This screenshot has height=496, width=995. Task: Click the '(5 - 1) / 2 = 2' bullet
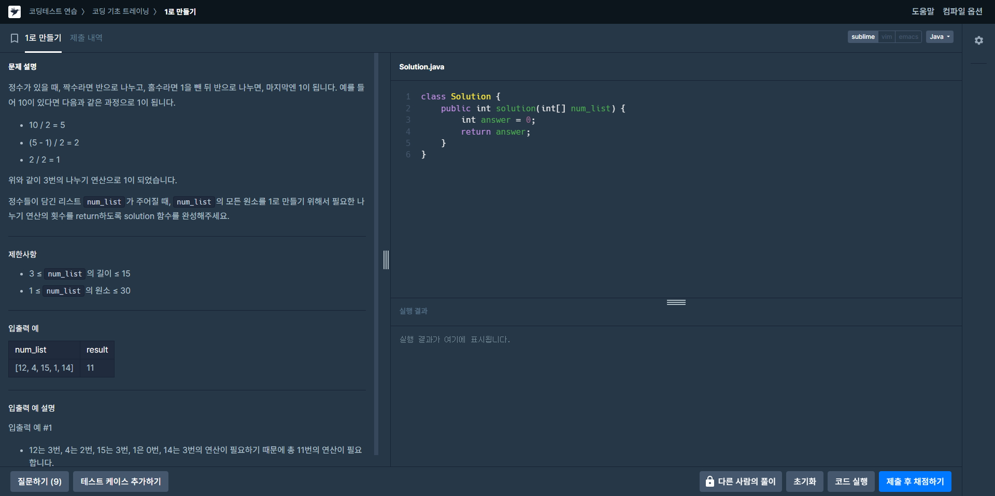click(54, 143)
